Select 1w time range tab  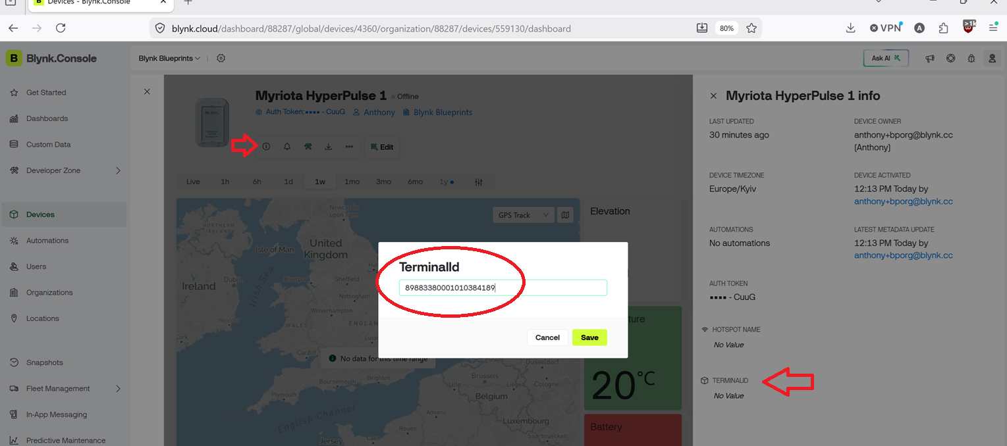click(320, 182)
